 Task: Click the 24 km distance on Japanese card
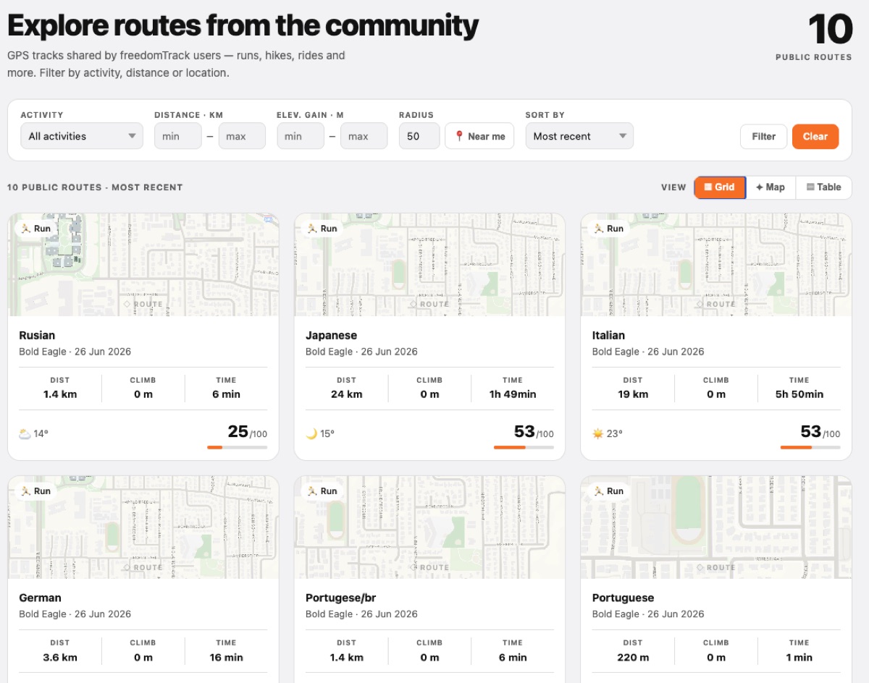coord(346,394)
